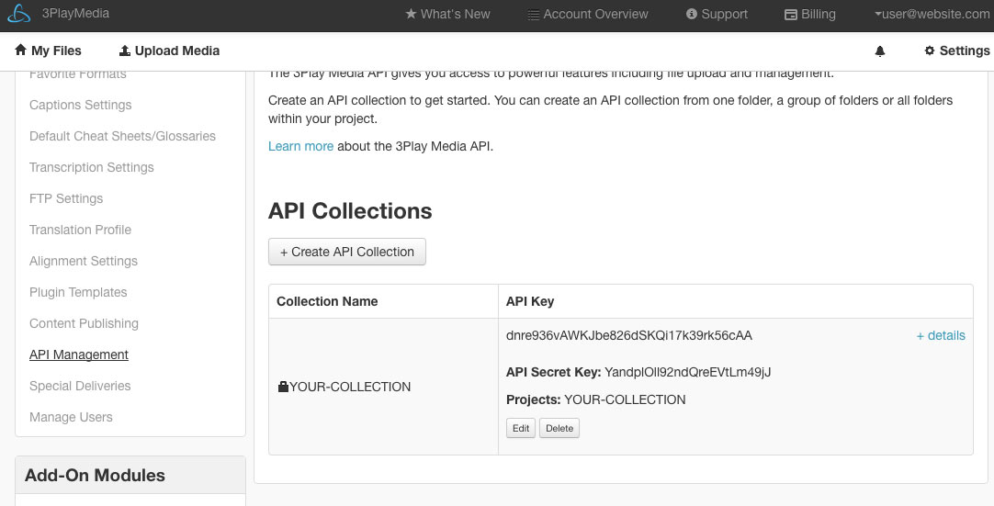
Task: Click the Add-On Modules panel heading
Action: pyautogui.click(x=96, y=475)
